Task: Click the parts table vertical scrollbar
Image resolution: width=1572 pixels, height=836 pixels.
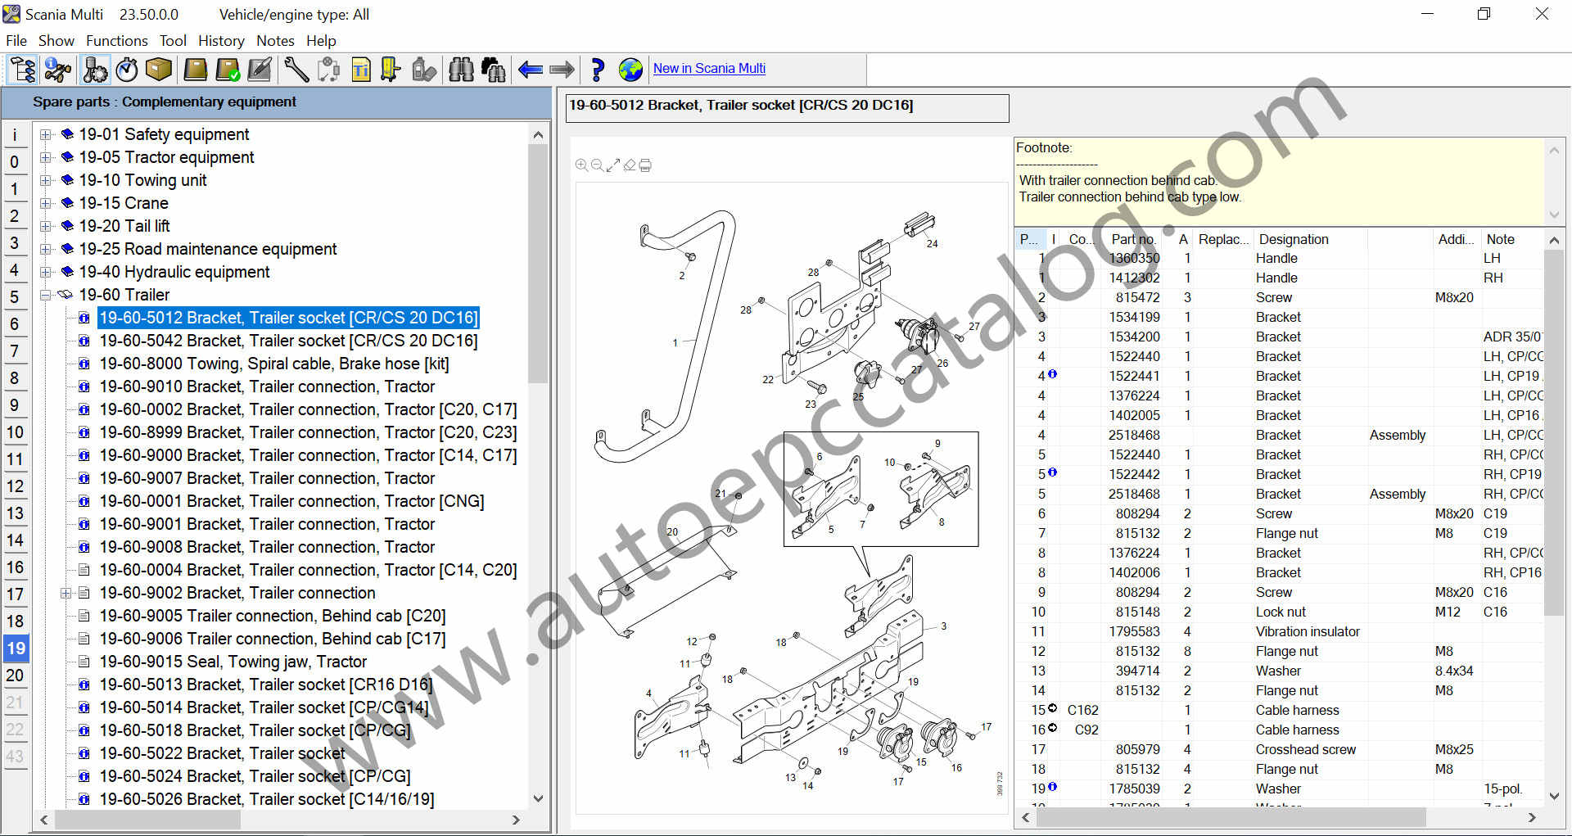Action: (x=1554, y=432)
